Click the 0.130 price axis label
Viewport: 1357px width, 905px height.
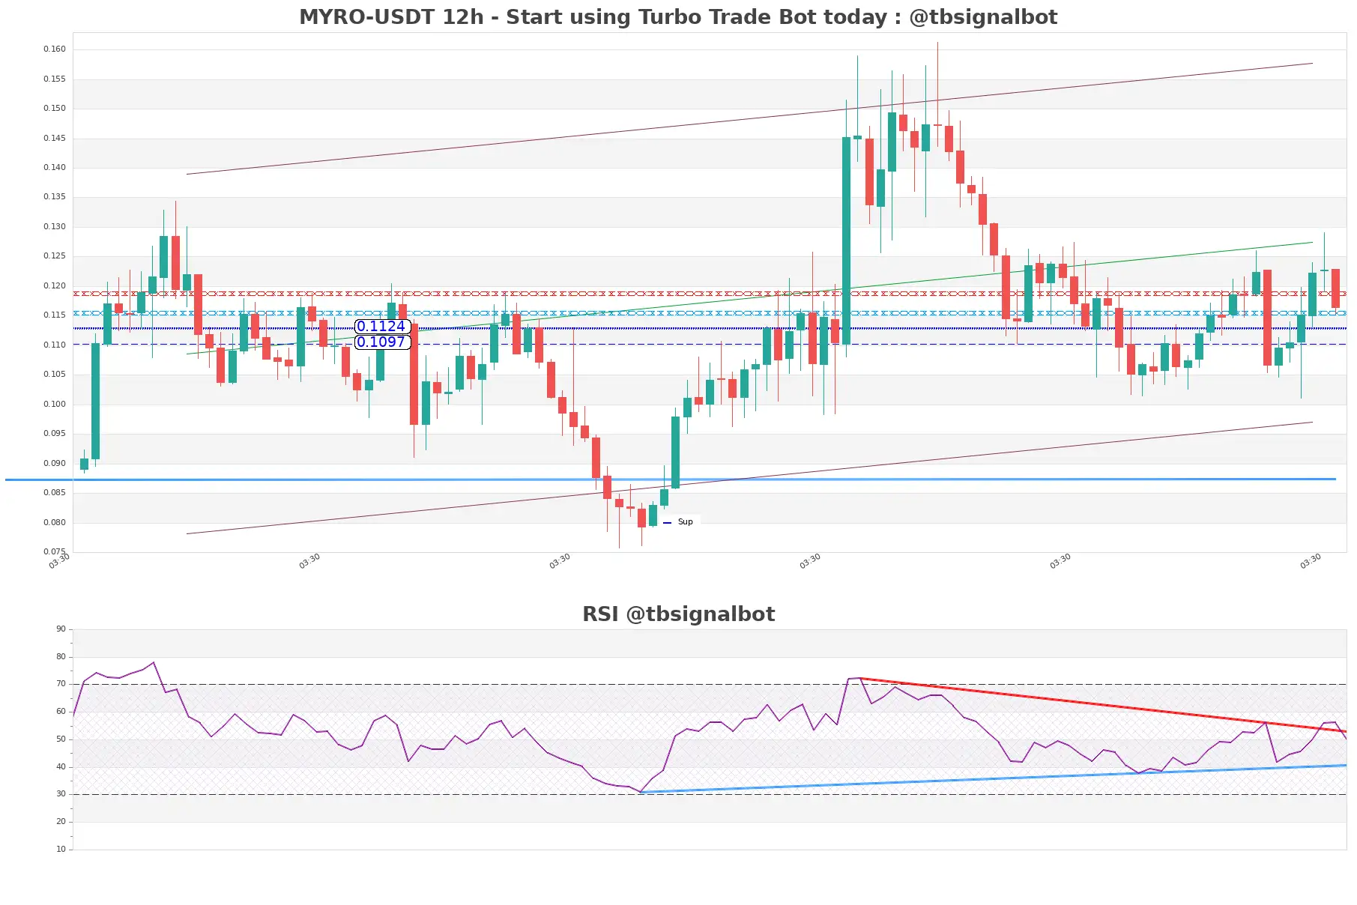pos(55,226)
